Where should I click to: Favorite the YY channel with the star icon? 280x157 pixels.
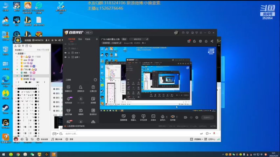pyautogui.click(x=52, y=40)
